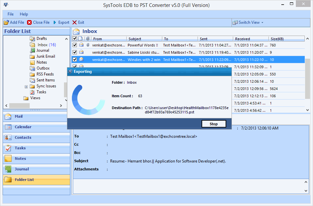This screenshot has width=313, height=206.
Task: Click the Tasks checkmark icon in navigation pane
Action: tap(8, 148)
